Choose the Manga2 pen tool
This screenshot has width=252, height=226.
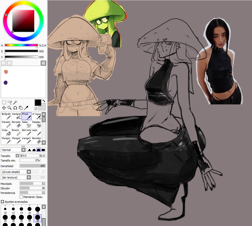16,140
